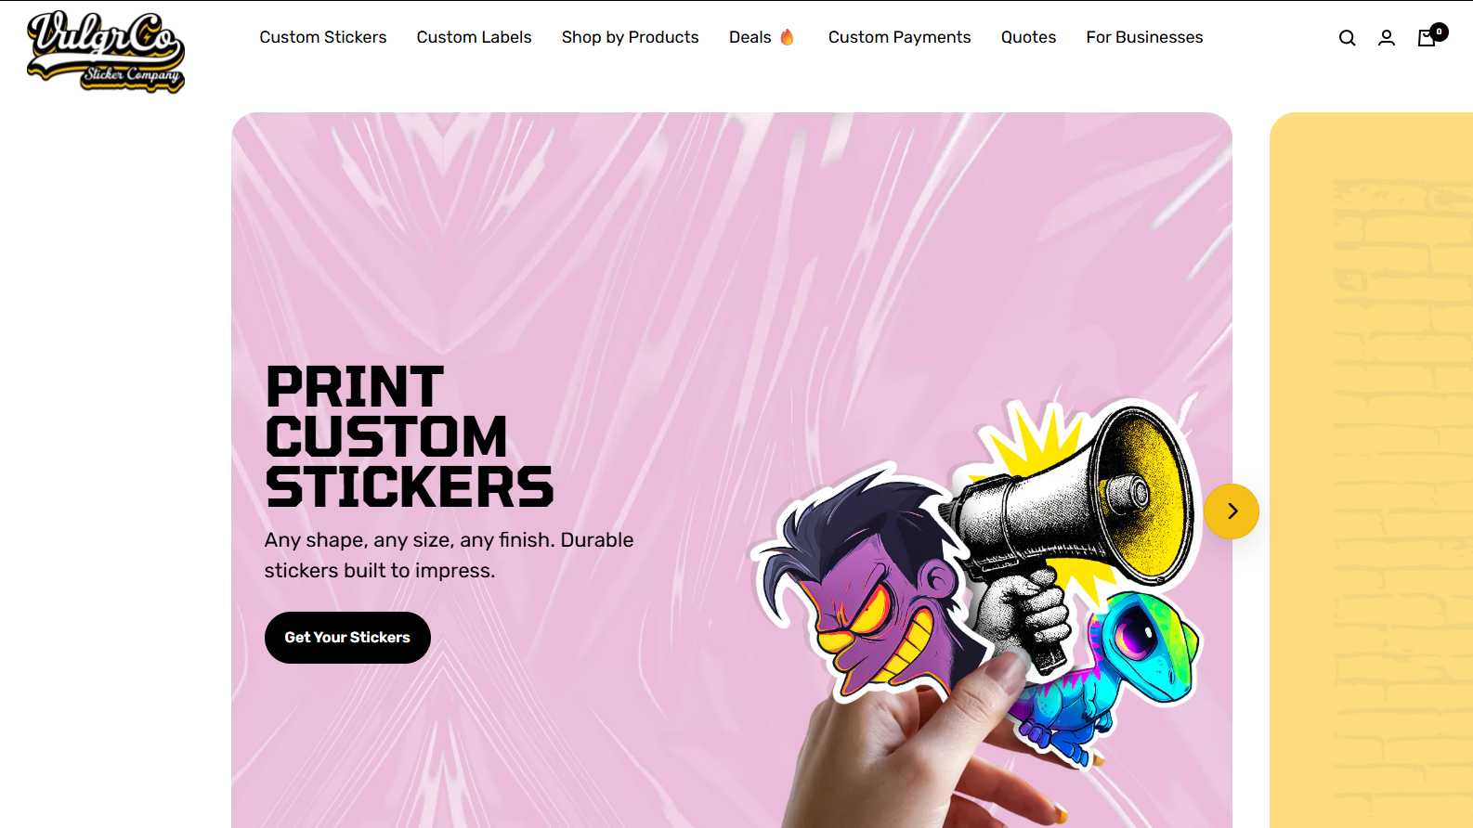Expand Shop by Products menu
The image size is (1473, 828).
coord(630,37)
